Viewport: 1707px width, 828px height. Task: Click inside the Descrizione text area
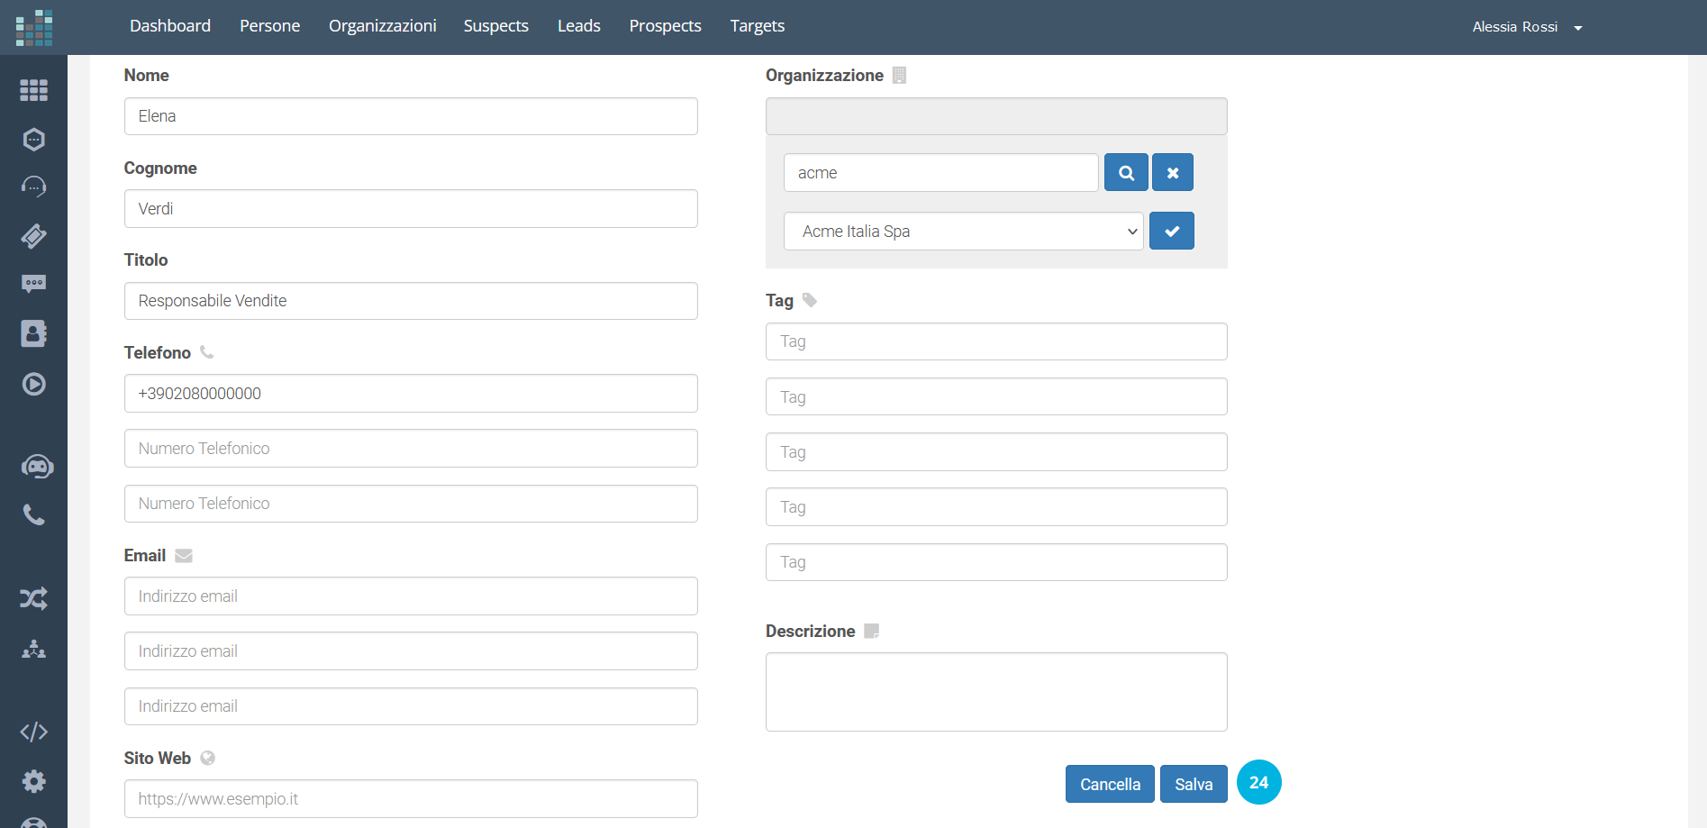[x=996, y=692]
